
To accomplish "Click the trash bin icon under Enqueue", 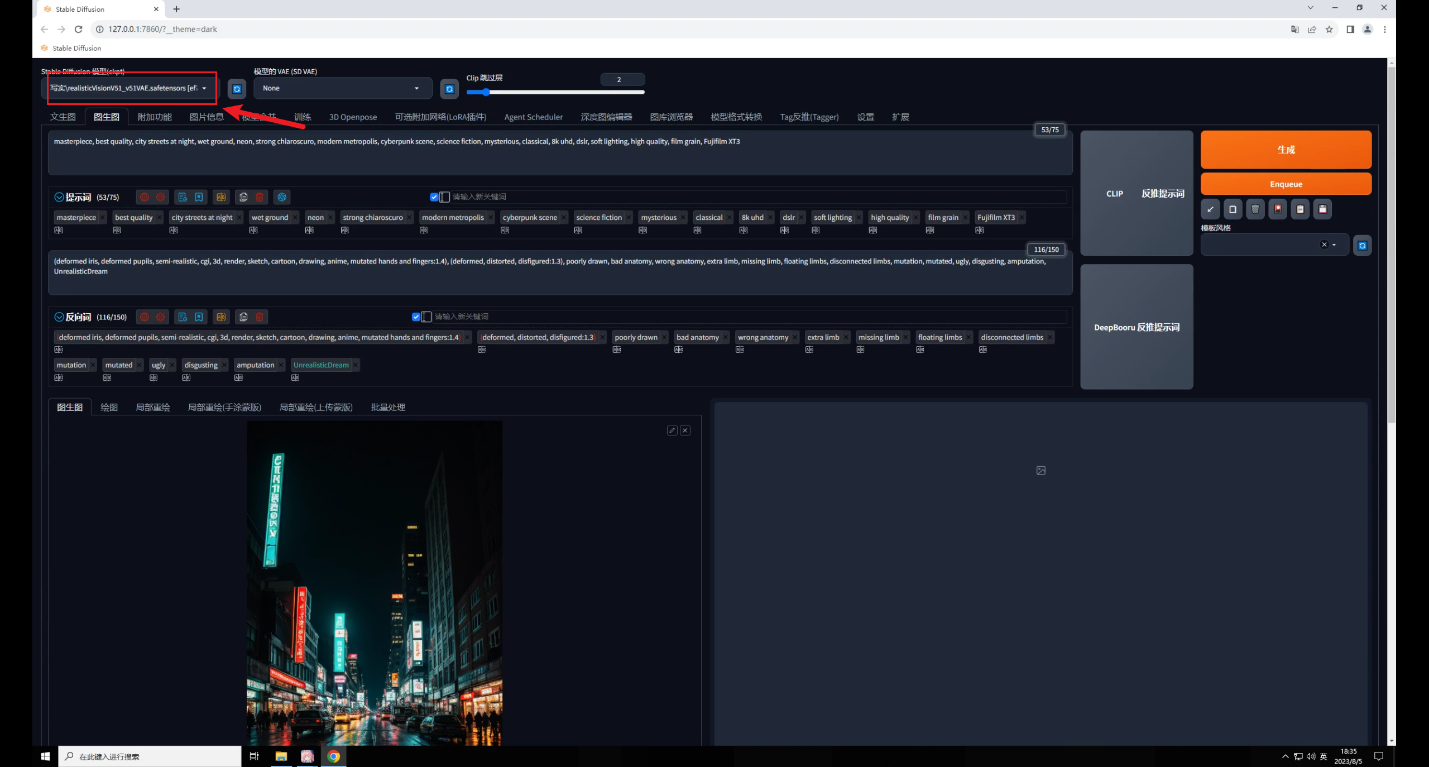I will pos(1255,209).
